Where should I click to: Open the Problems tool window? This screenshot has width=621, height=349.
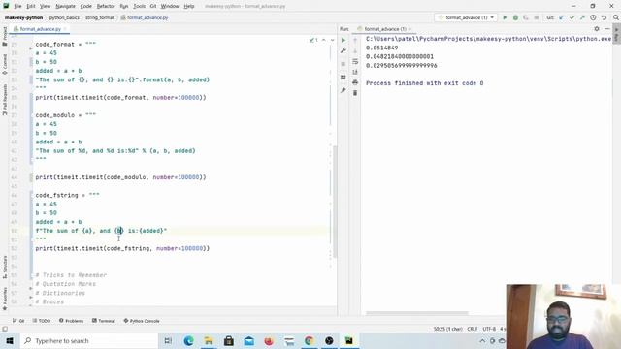71,321
